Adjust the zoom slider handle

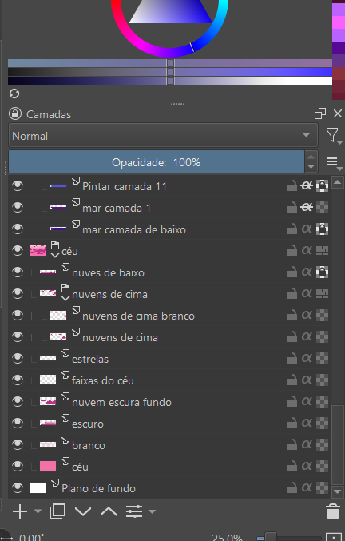(x=271, y=538)
